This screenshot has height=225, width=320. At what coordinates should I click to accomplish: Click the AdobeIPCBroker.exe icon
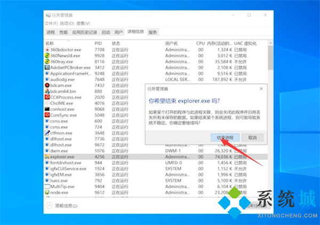point(47,68)
